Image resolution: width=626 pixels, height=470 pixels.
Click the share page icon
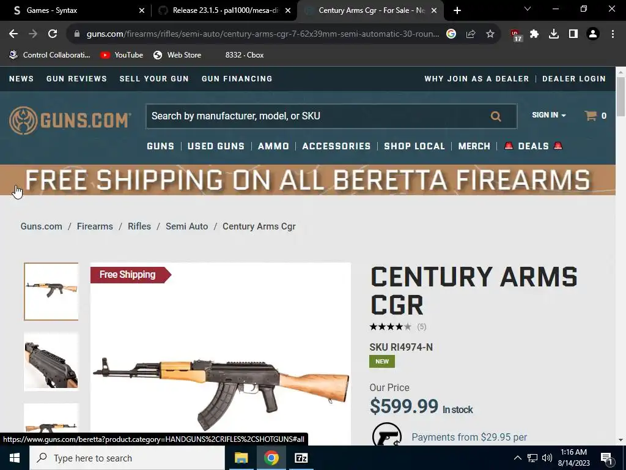[x=471, y=34]
